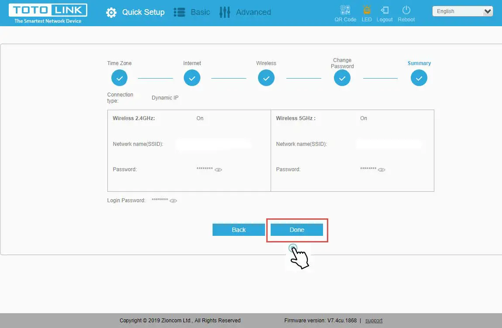Image resolution: width=502 pixels, height=328 pixels.
Task: Click the Dynamic IP connection type value
Action: coord(165,98)
